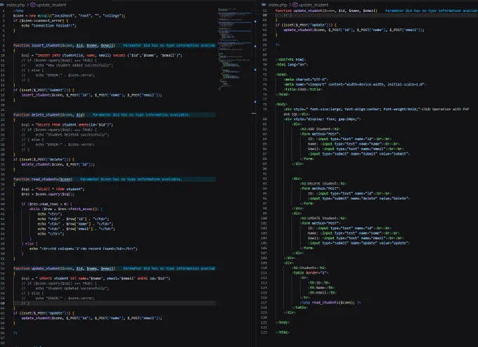The height and width of the screenshot is (347, 478).
Task: Click the echo "connection failed!!" line
Action: click(x=49, y=25)
